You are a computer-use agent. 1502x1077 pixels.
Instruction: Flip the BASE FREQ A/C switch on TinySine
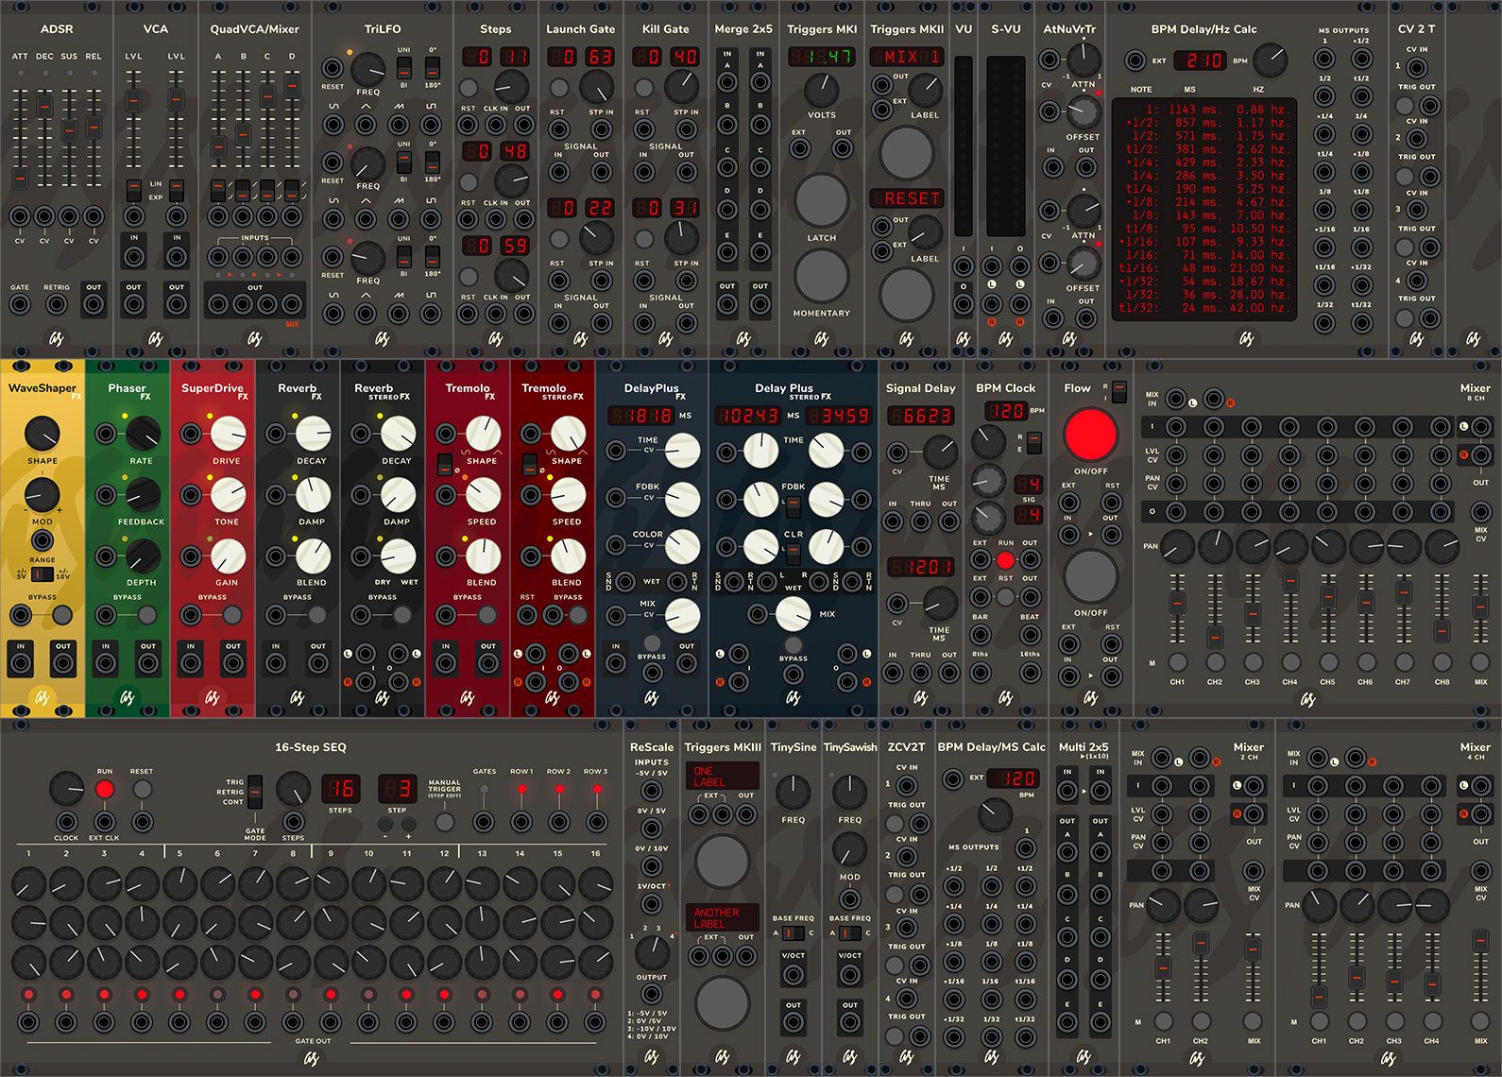click(x=794, y=932)
